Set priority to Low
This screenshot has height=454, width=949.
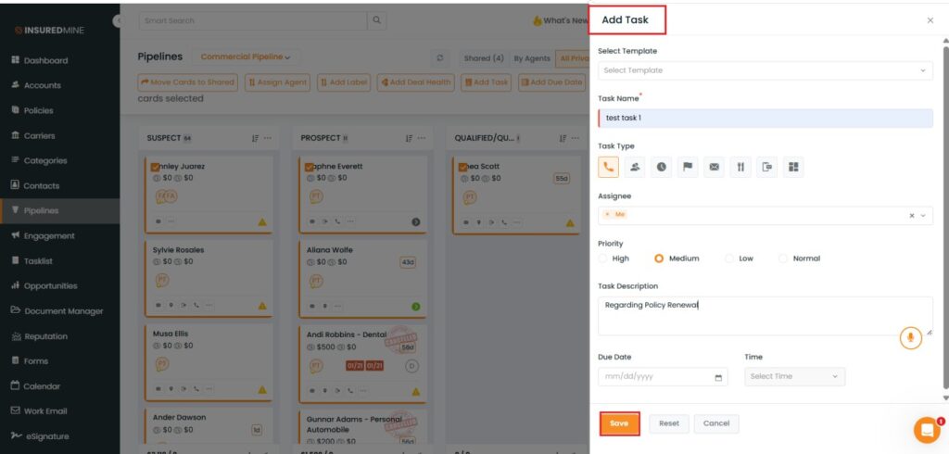pyautogui.click(x=730, y=259)
